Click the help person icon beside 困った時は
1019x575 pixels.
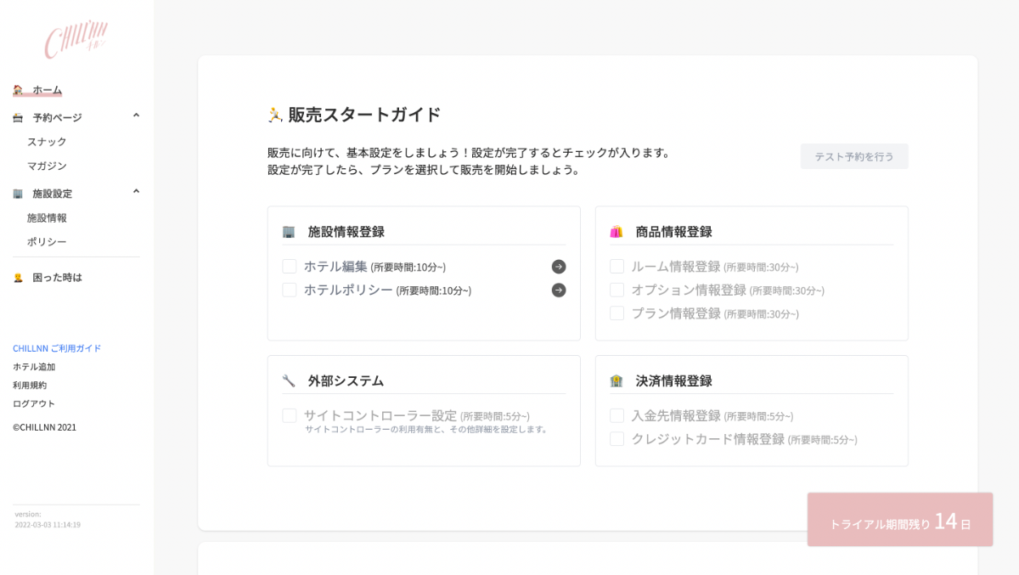(x=18, y=278)
